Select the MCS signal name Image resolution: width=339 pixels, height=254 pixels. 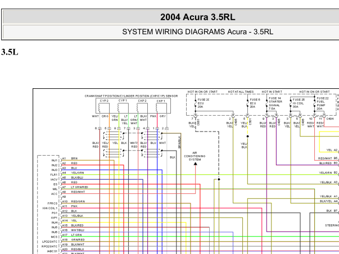coord(54,237)
